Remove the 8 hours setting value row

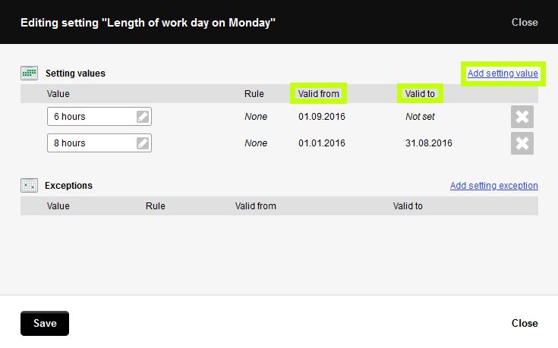(x=522, y=143)
